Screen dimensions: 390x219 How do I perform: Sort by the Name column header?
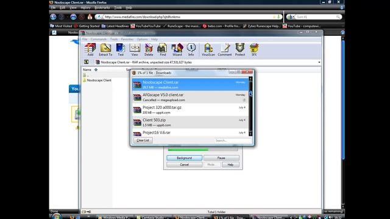(87, 70)
